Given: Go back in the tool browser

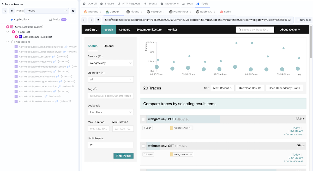Looking at the screenshot, I should point(84,20).
